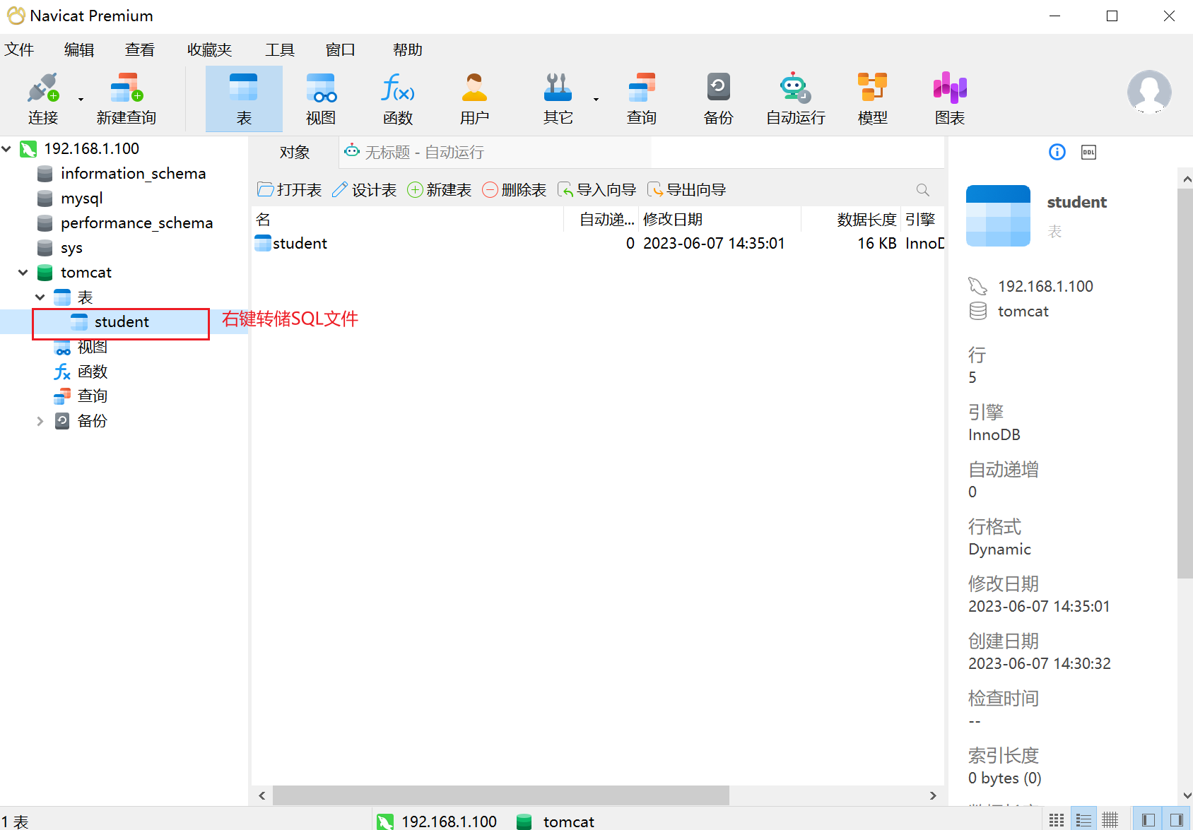The height and width of the screenshot is (830, 1193).
Task: Click the 其它 tools toolbar button
Action: point(558,99)
